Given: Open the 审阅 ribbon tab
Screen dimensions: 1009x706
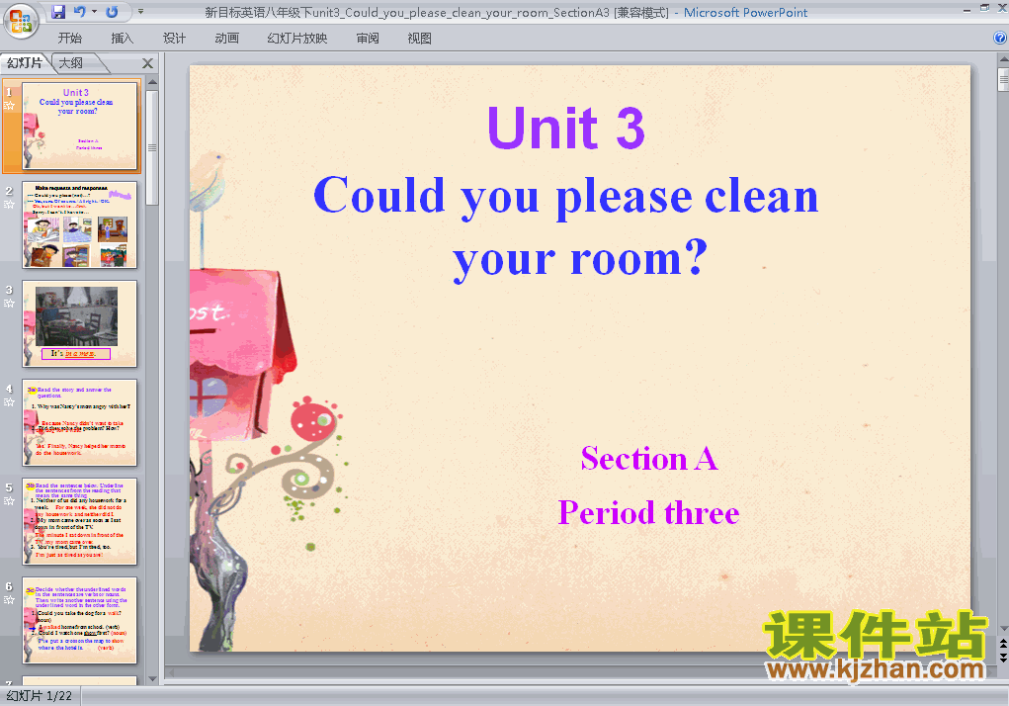Looking at the screenshot, I should (x=368, y=39).
